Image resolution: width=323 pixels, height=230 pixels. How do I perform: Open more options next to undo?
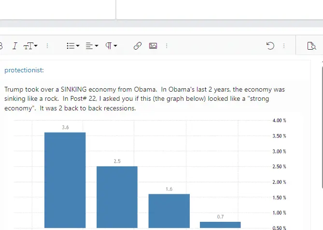284,46
